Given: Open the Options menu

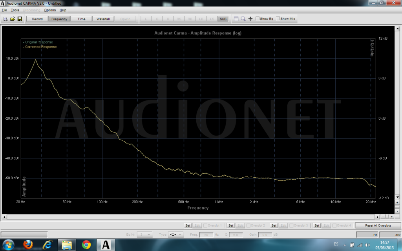Looking at the screenshot, I should point(50,10).
